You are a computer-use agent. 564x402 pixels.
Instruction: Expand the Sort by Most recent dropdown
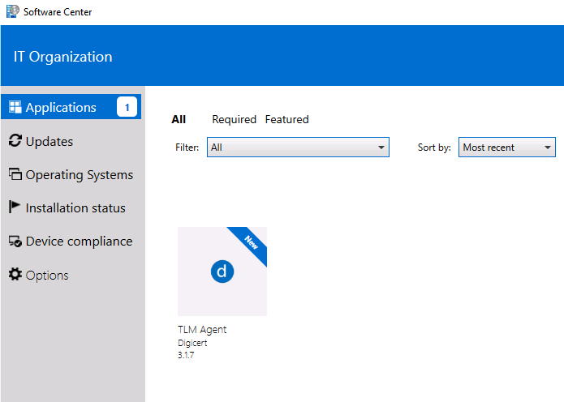tap(506, 148)
